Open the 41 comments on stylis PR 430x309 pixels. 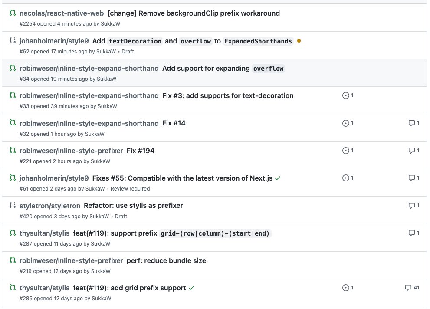point(412,288)
